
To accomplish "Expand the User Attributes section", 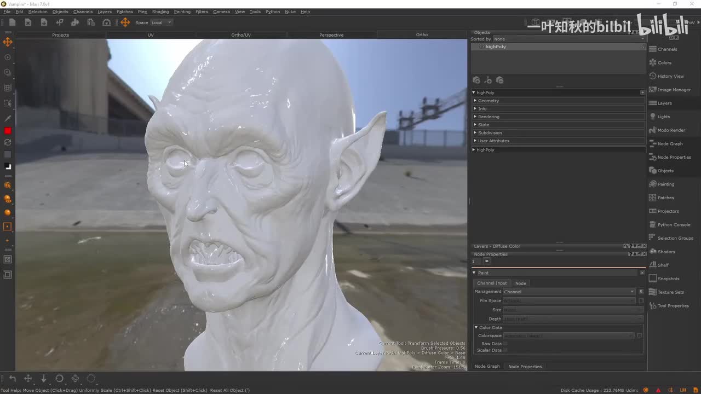I will tap(559, 141).
